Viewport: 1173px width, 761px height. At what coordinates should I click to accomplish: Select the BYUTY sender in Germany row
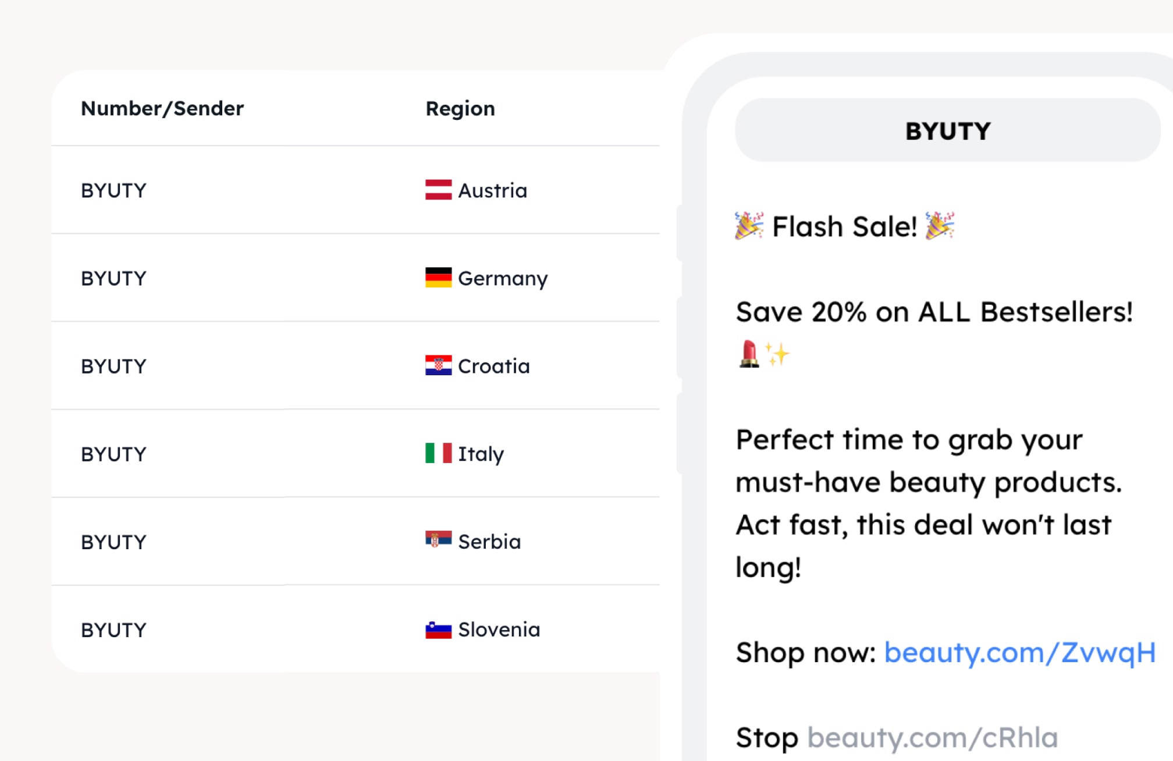tap(113, 278)
